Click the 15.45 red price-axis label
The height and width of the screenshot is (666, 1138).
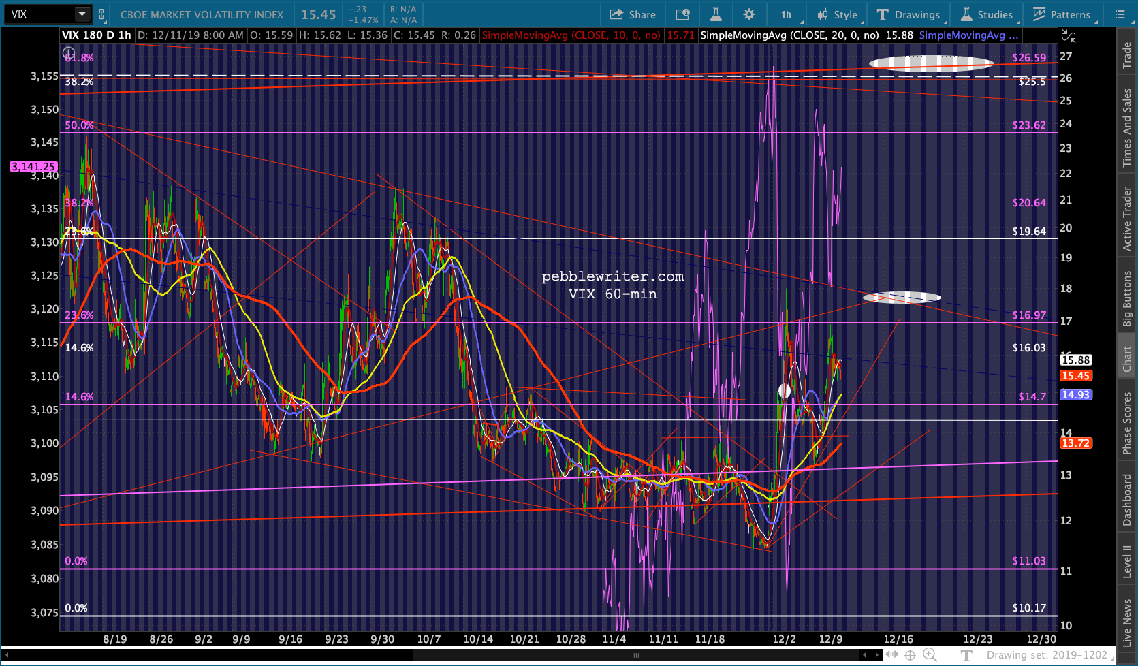tap(1076, 376)
